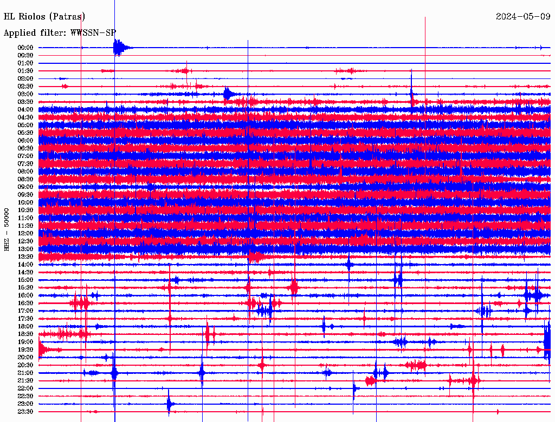
Task: Click the '23:30' time label
Action: 25,412
